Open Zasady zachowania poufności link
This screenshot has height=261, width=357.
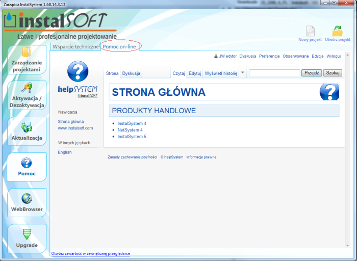132,157
